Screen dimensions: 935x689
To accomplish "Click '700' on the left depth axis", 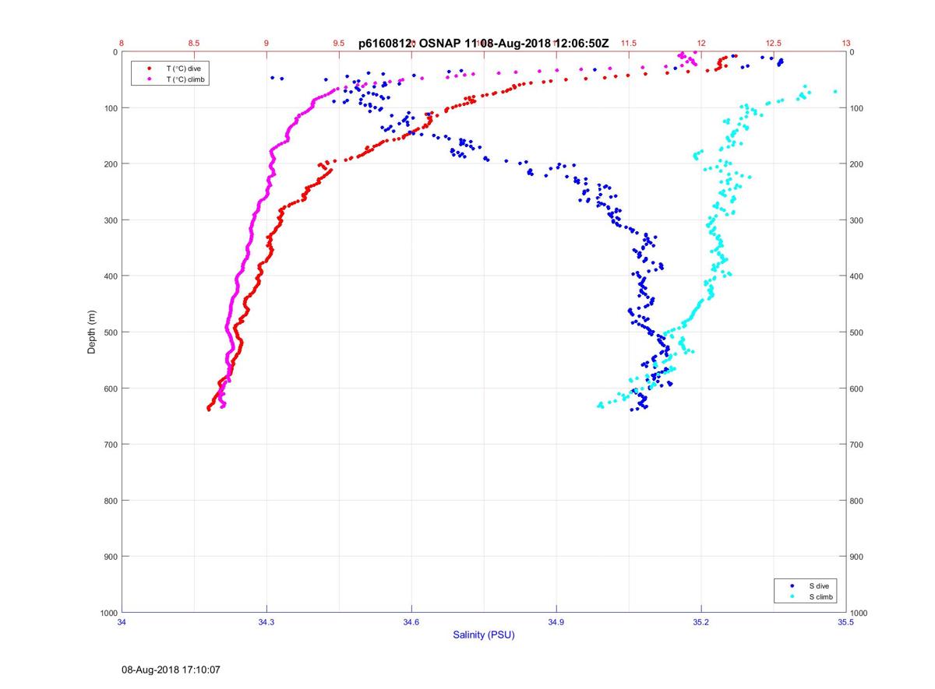I will [x=111, y=445].
